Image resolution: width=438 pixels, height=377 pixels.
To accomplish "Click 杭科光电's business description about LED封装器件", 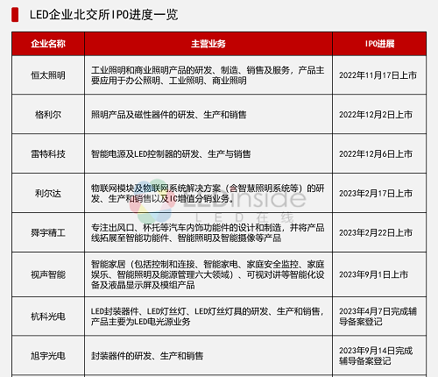I will pos(208,317).
